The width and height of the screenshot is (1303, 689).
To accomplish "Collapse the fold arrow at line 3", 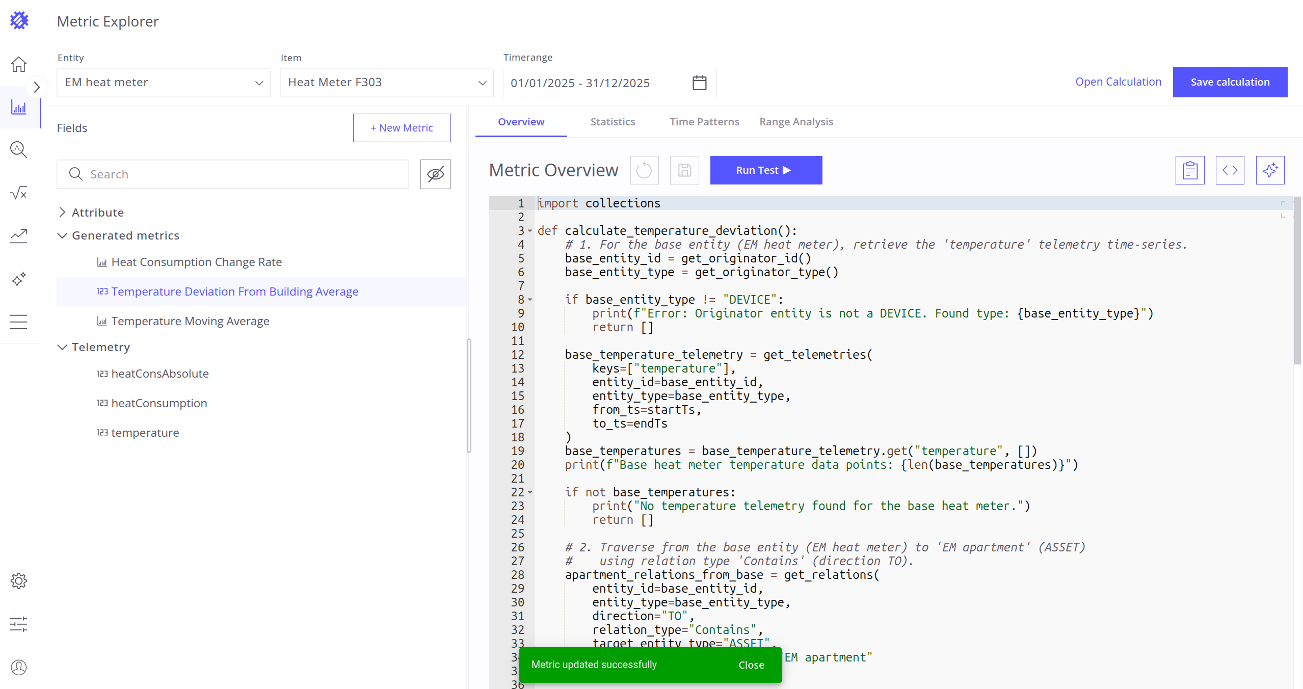I will click(530, 231).
